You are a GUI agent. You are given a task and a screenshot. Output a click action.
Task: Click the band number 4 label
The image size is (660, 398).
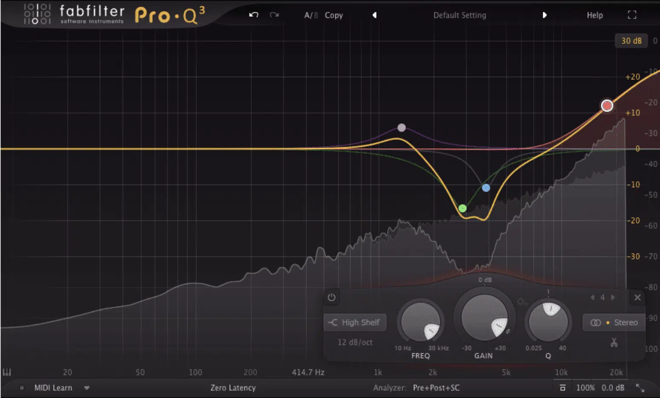tap(602, 297)
